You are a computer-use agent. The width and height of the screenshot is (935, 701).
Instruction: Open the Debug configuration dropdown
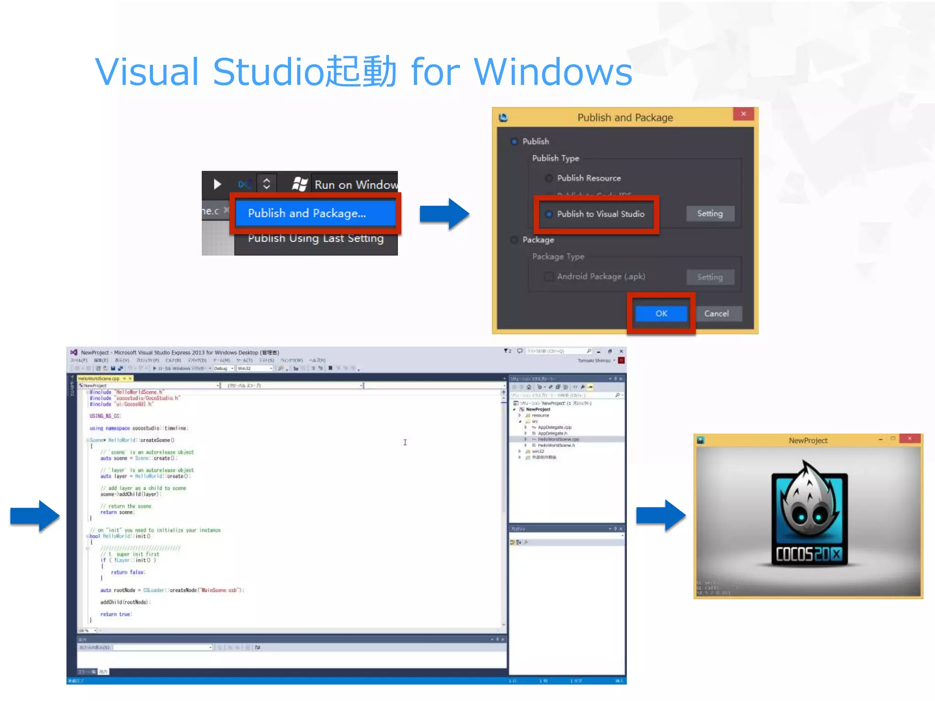click(x=224, y=368)
